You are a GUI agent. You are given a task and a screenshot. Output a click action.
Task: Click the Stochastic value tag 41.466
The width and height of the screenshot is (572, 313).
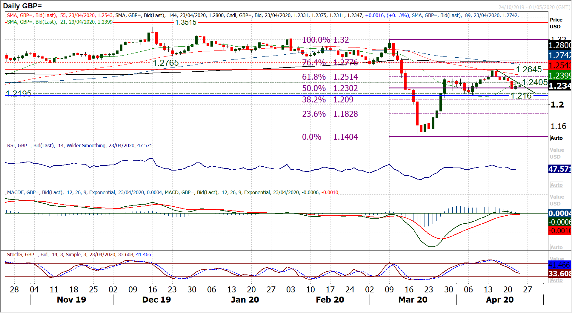click(x=560, y=265)
